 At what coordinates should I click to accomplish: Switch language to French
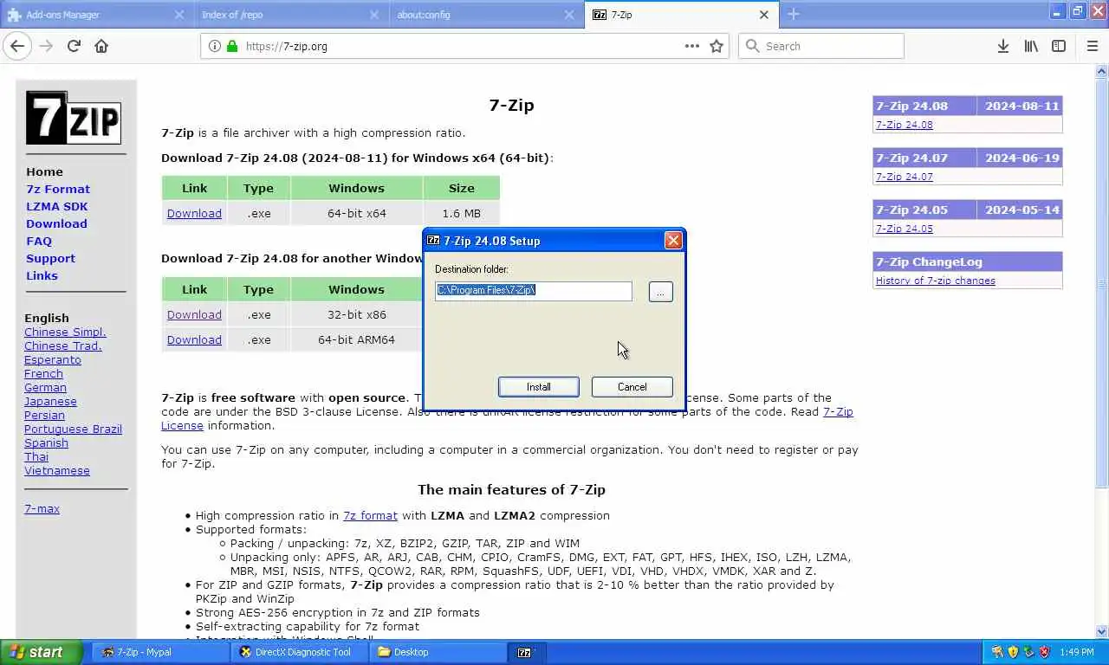click(43, 373)
